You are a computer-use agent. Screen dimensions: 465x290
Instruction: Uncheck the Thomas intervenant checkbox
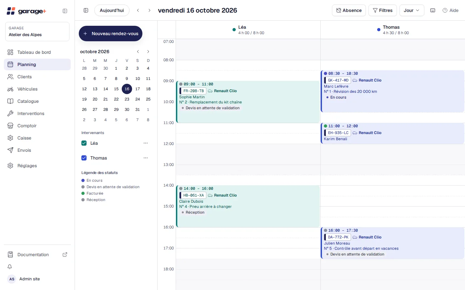[x=84, y=158]
